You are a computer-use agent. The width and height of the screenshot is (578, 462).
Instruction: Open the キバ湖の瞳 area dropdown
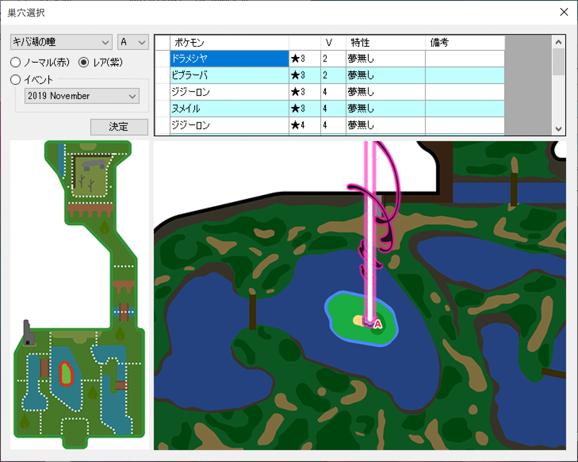tap(61, 42)
